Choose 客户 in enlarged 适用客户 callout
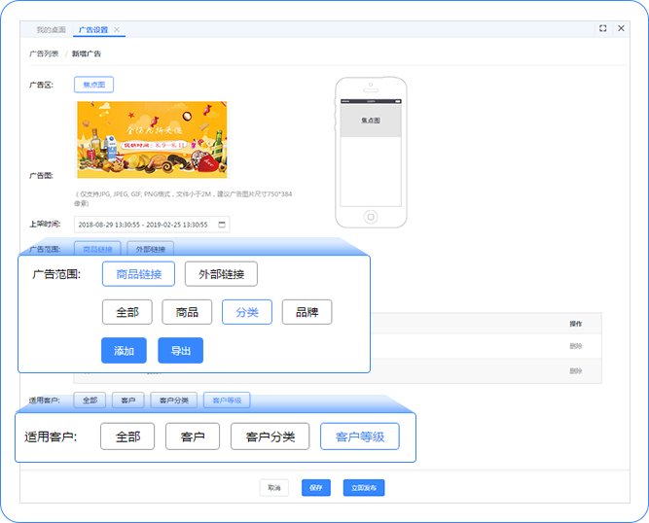The height and width of the screenshot is (523, 649). coord(193,436)
